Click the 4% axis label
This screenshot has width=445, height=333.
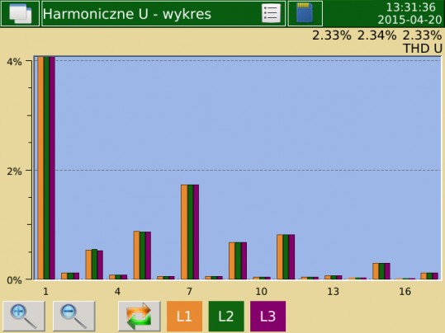pyautogui.click(x=14, y=62)
